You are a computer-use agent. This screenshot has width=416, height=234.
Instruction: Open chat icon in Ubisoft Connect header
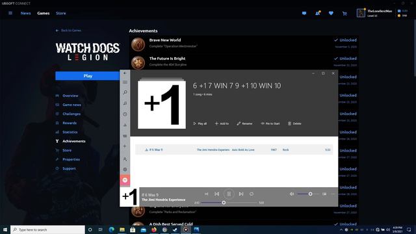click(304, 13)
